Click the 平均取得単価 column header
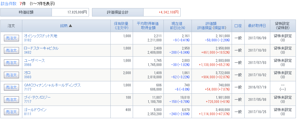Screen dimensions: 298x120 pyautogui.click(x=148, y=24)
